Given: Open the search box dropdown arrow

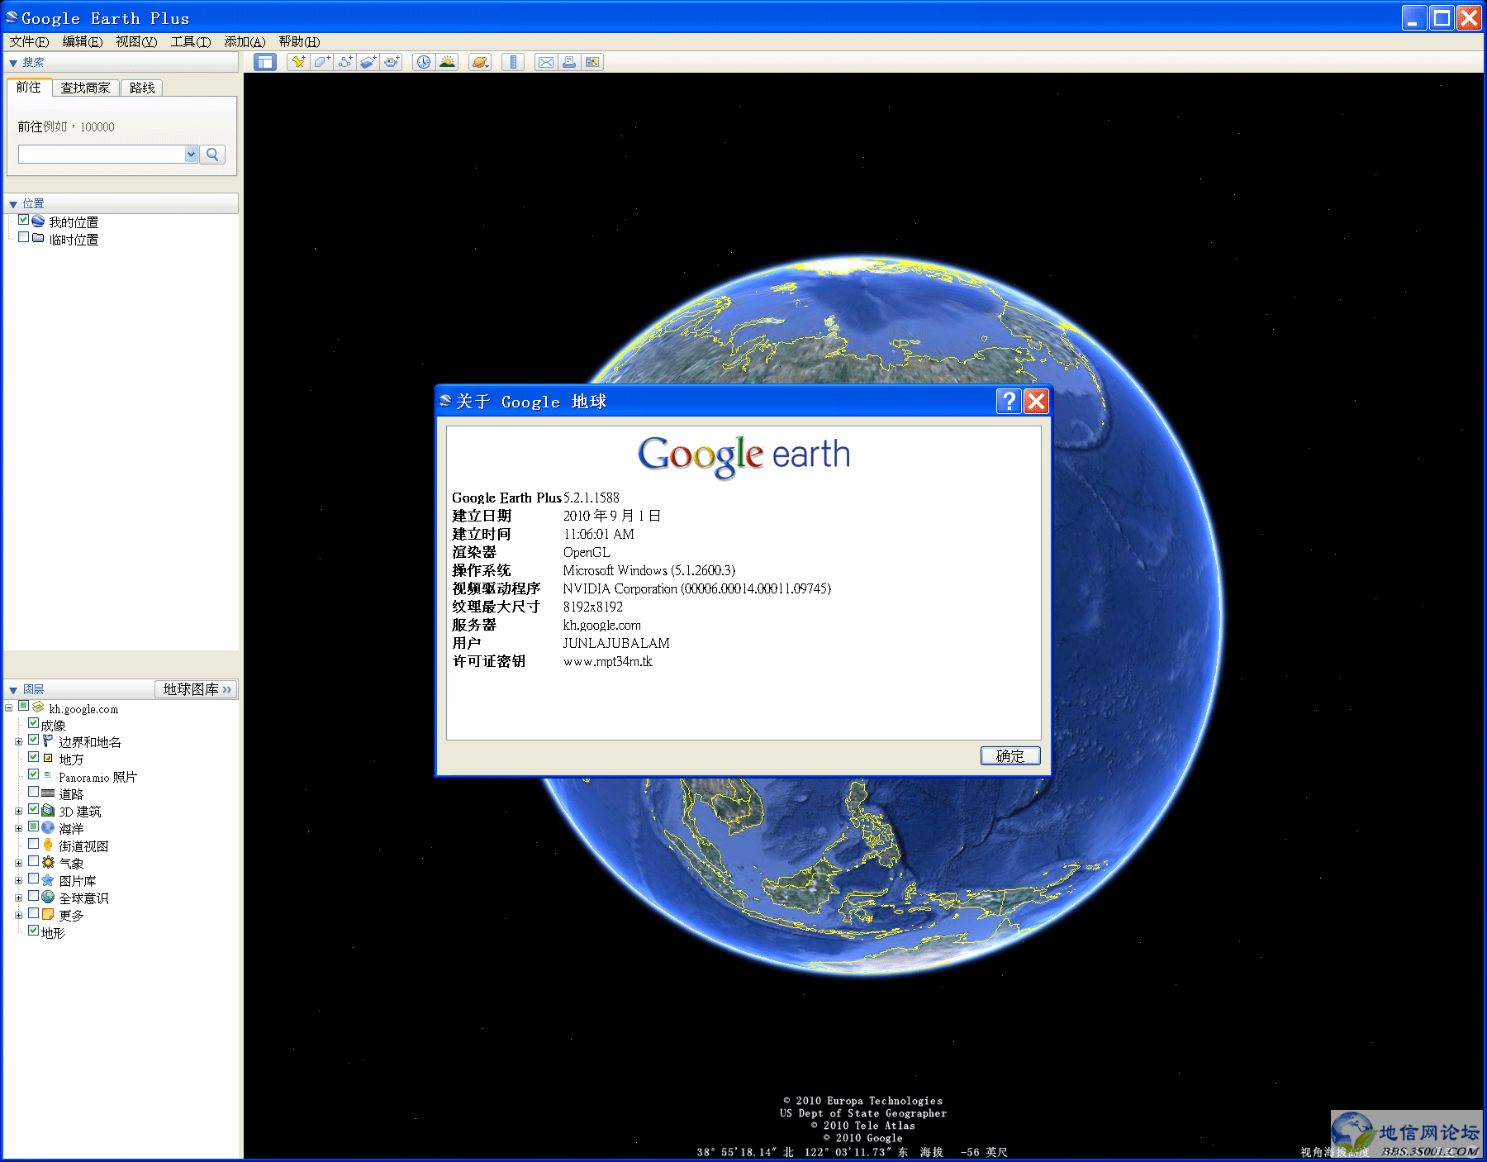Looking at the screenshot, I should click(x=191, y=154).
